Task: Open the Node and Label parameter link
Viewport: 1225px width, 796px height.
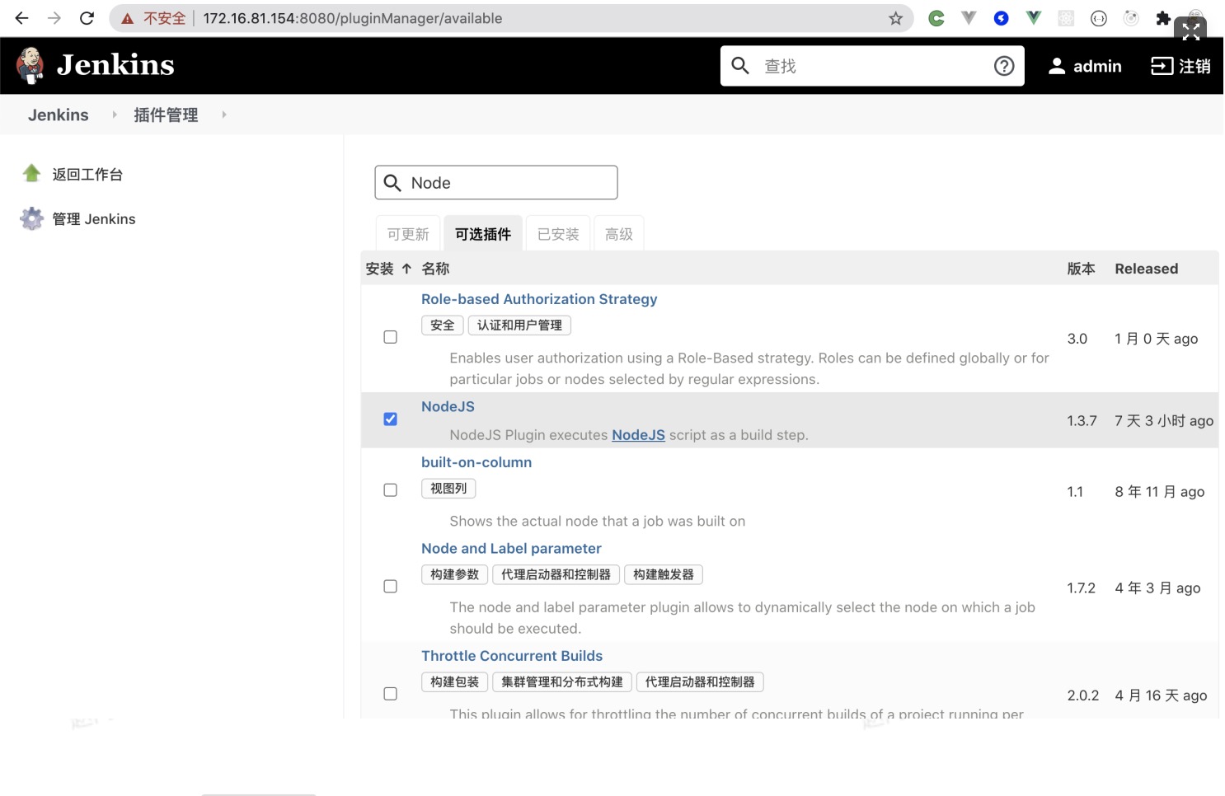Action: pyautogui.click(x=511, y=549)
